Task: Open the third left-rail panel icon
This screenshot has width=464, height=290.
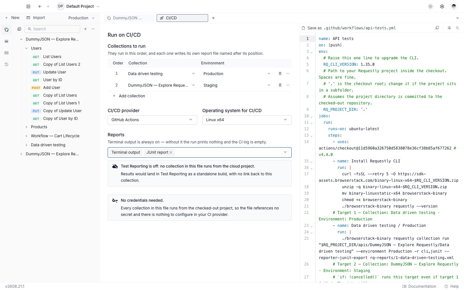Action: (6, 53)
